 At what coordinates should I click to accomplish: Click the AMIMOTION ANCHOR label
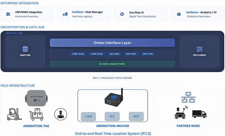click(112, 126)
